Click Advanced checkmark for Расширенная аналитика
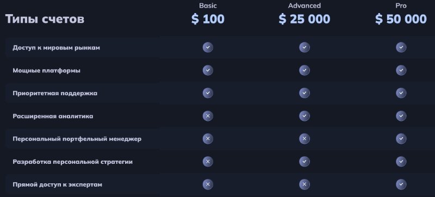 coord(304,116)
